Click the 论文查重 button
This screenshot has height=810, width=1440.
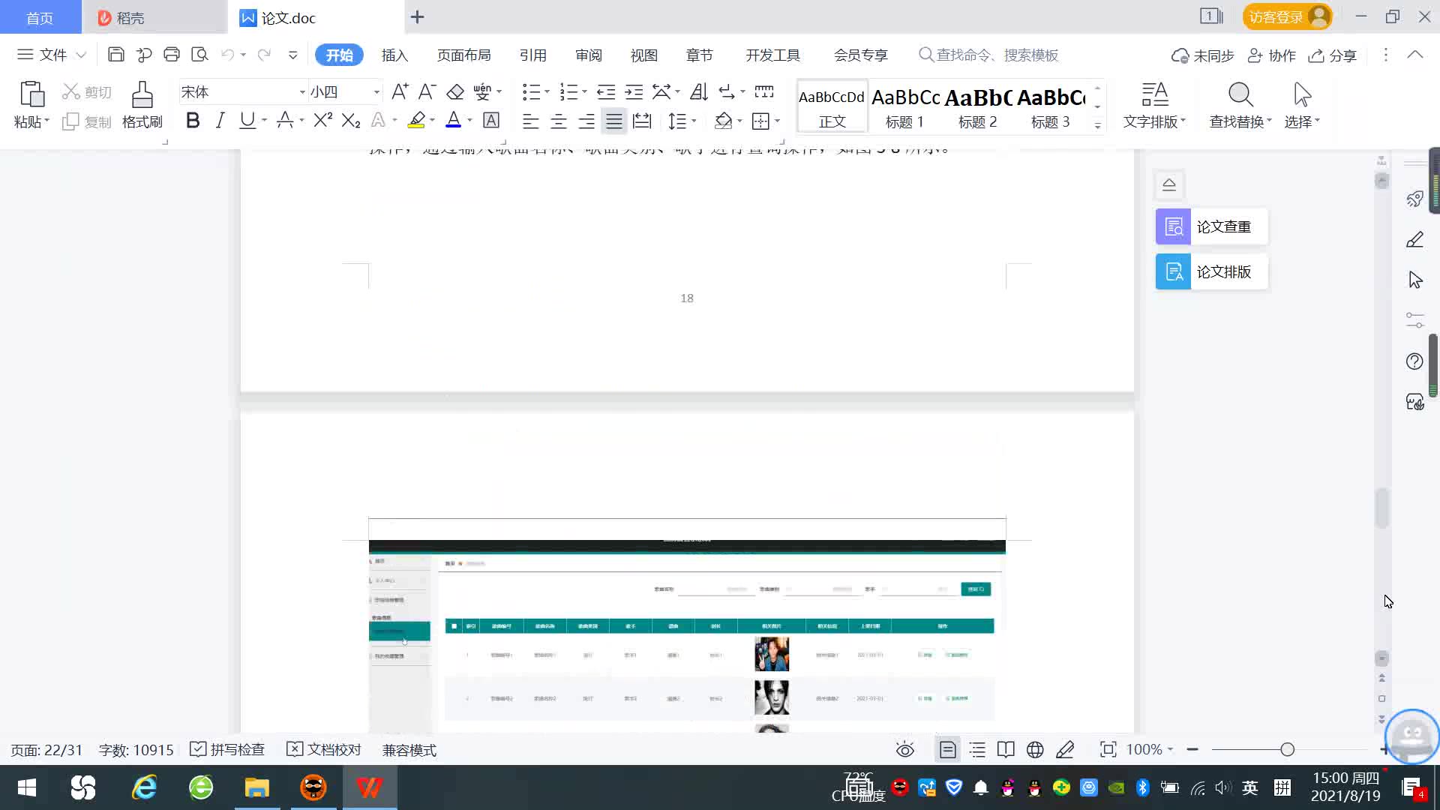(x=1211, y=226)
